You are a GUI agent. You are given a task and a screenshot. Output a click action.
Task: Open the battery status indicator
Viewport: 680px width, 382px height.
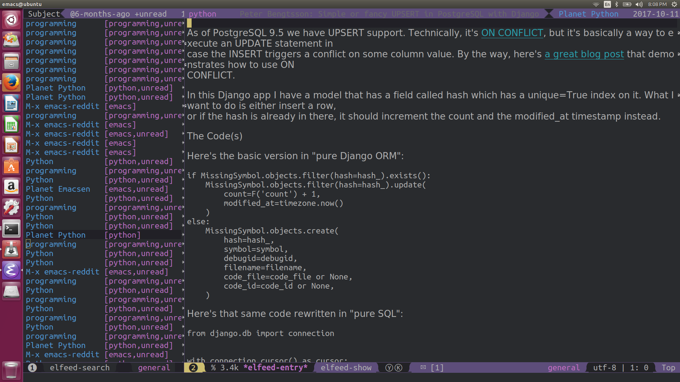tap(627, 4)
